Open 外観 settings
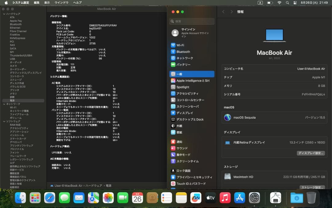The height and width of the screenshot is (208, 332). pos(192,126)
